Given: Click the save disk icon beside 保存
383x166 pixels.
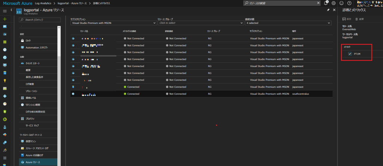Looking at the screenshot, I should (x=344, y=19).
